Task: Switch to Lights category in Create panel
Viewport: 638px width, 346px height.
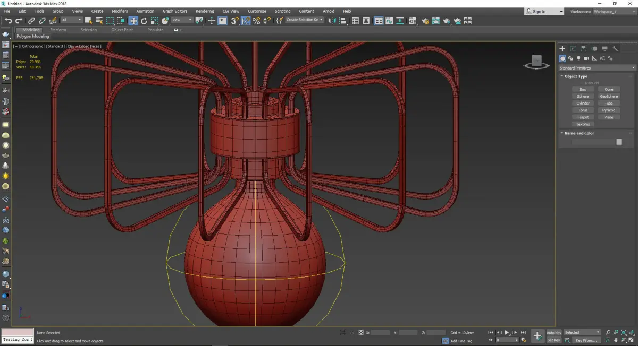Action: click(x=578, y=58)
